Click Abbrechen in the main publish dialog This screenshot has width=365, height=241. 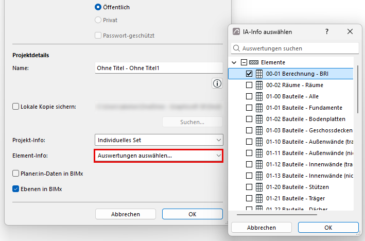click(x=126, y=214)
